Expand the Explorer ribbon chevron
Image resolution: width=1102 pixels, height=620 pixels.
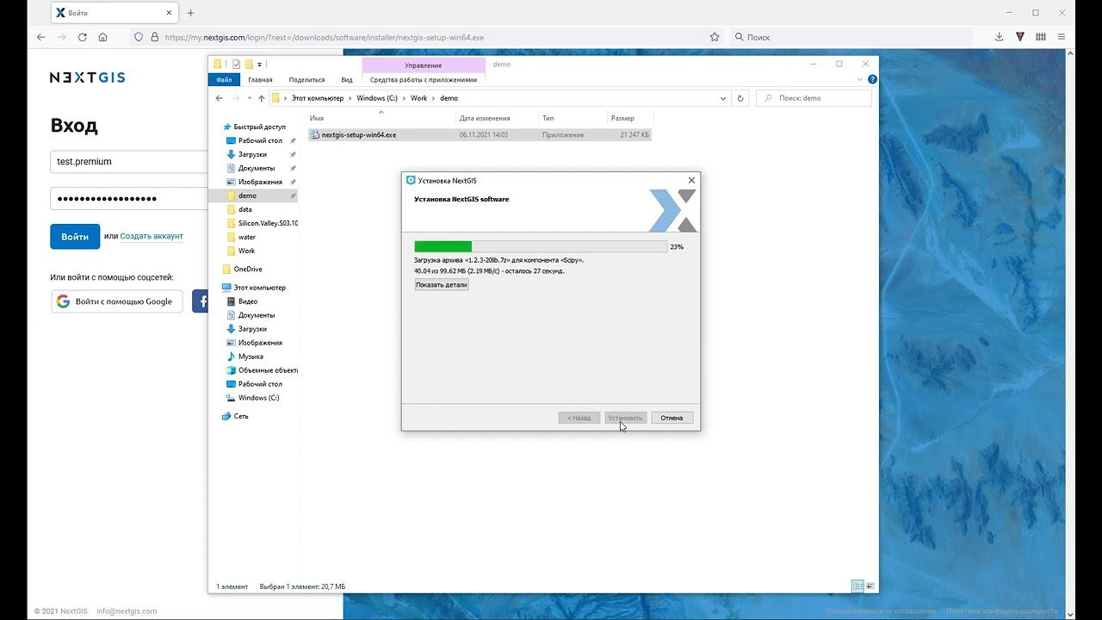860,79
